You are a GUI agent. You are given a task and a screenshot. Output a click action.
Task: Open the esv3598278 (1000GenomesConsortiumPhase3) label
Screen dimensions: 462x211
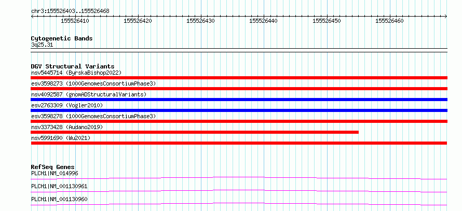tap(93, 116)
